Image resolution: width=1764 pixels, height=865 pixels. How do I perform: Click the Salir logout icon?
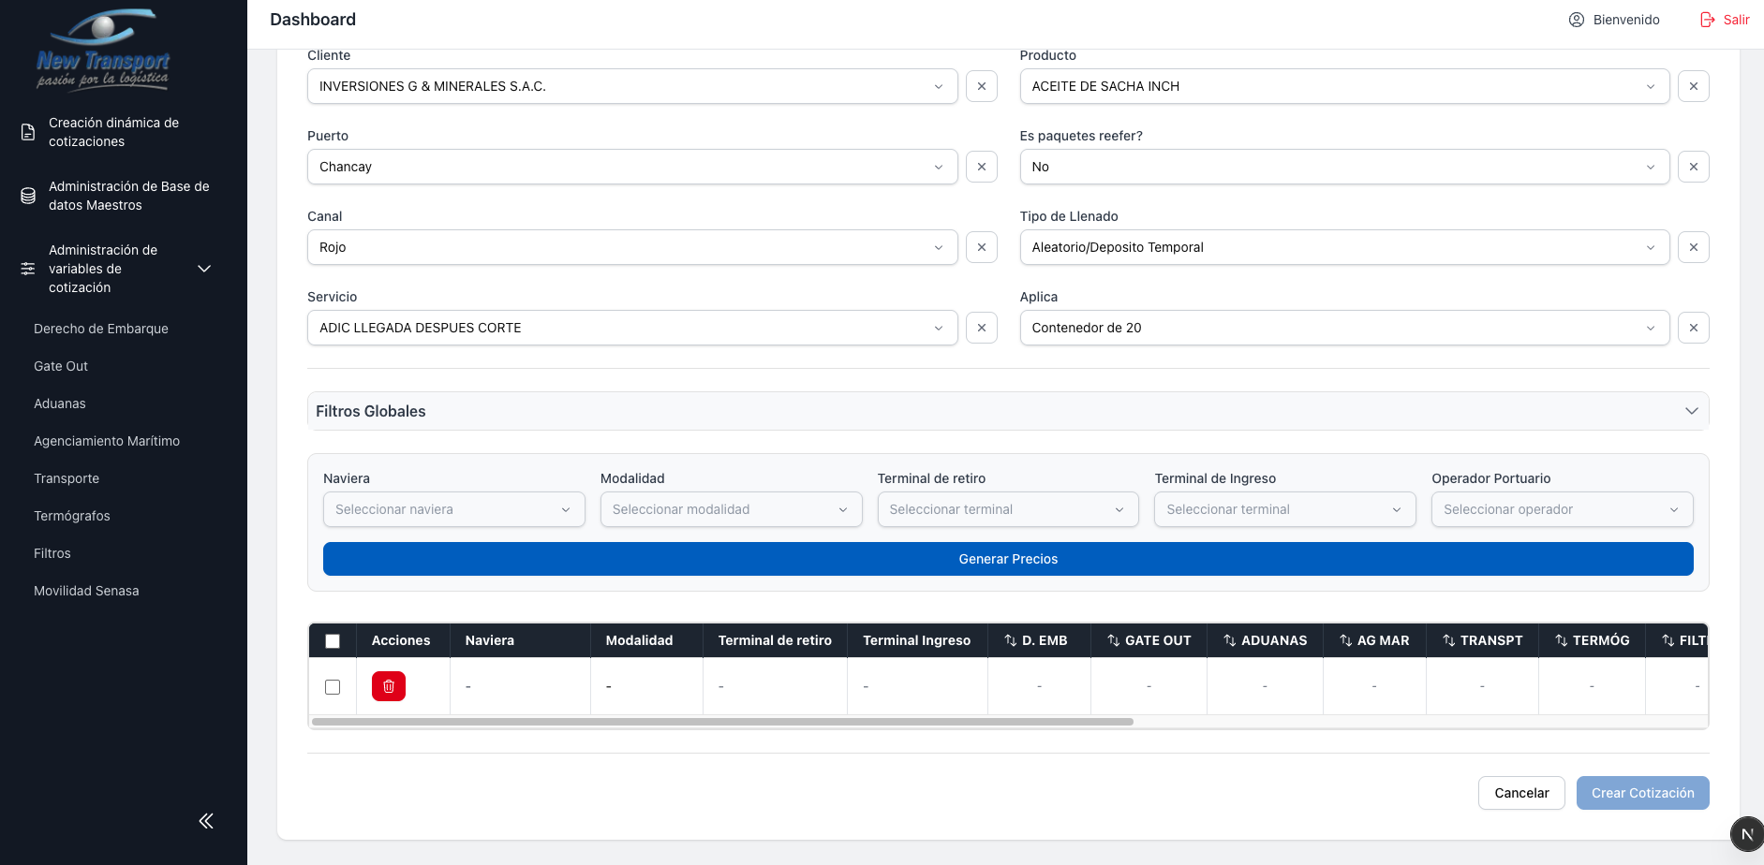coord(1708,20)
